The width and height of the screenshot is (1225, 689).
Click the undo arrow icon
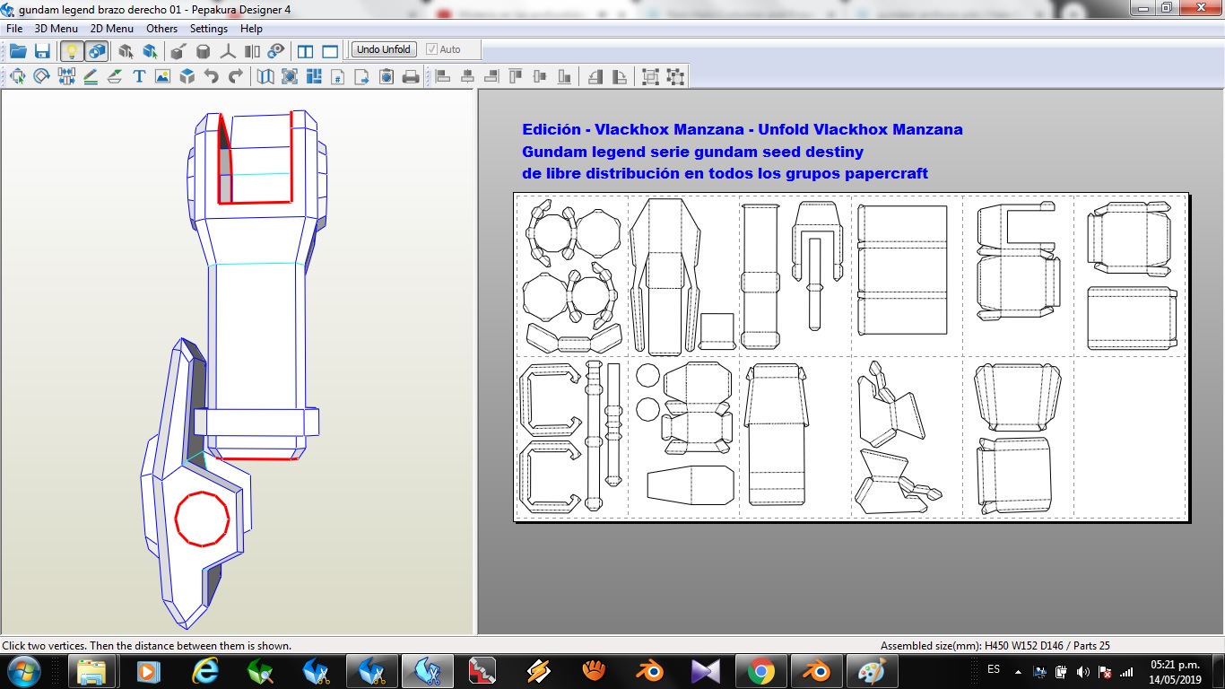point(211,77)
